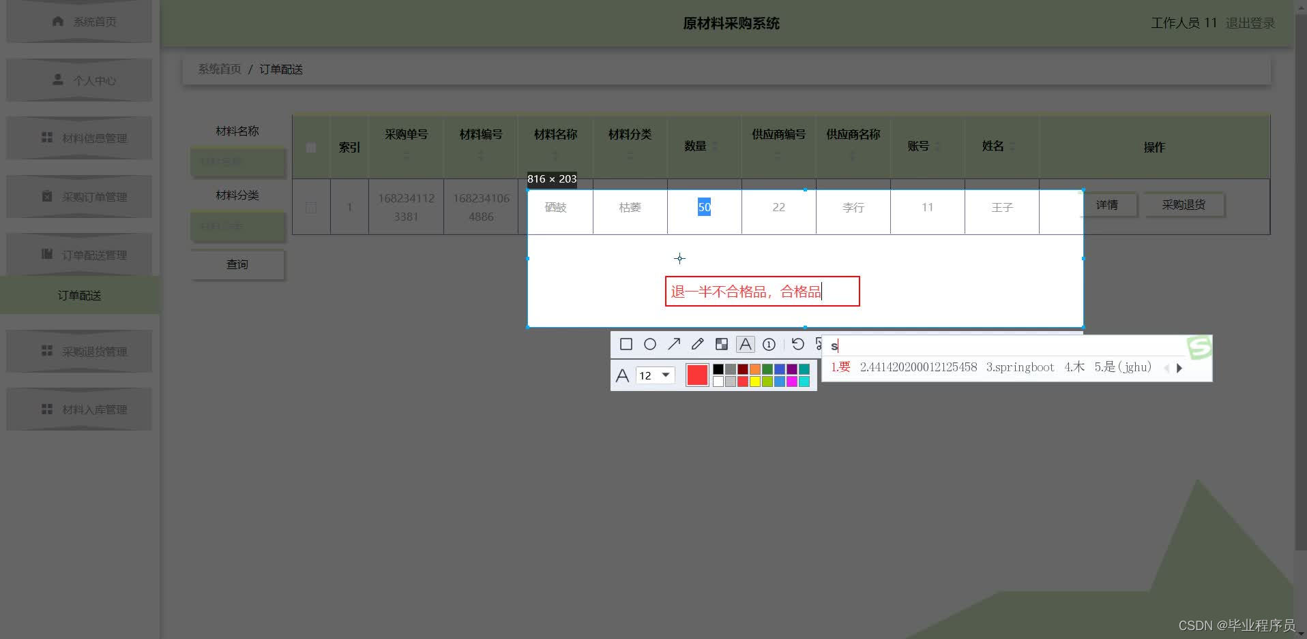
Task: Pick the dark green color swatch
Action: coord(767,369)
